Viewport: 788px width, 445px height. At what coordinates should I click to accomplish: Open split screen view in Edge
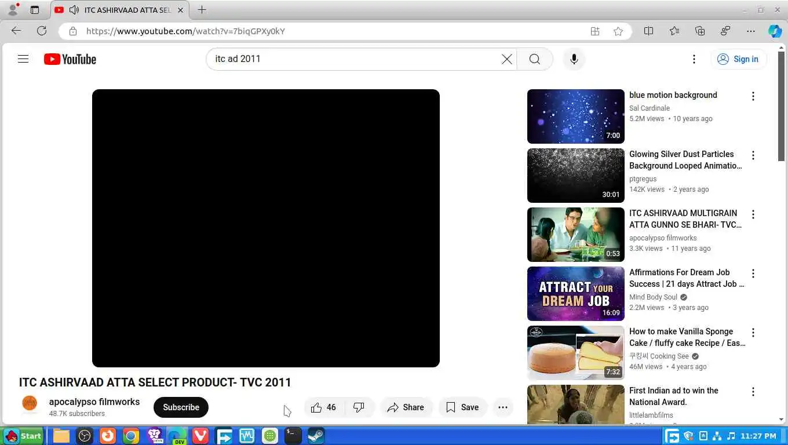click(649, 31)
